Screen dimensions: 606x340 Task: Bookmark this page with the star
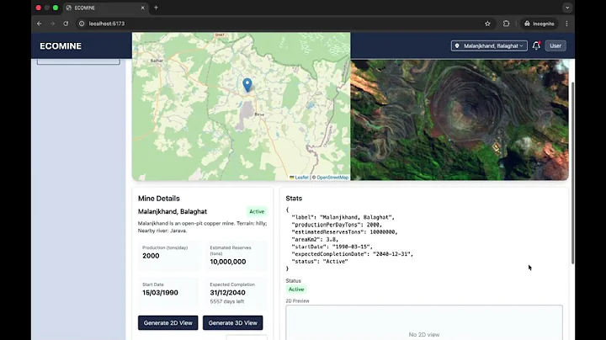click(487, 24)
